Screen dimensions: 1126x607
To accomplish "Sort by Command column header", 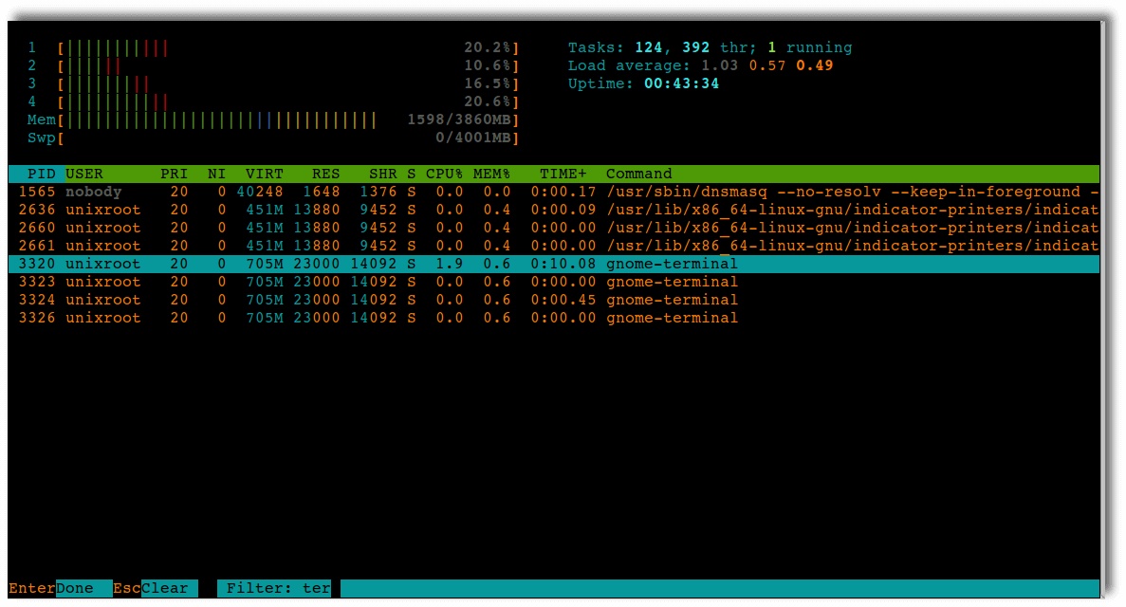I will [x=639, y=174].
